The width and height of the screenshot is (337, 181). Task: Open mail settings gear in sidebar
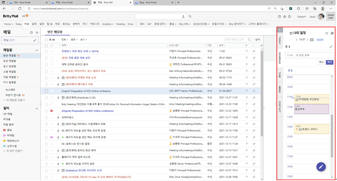coord(31,33)
